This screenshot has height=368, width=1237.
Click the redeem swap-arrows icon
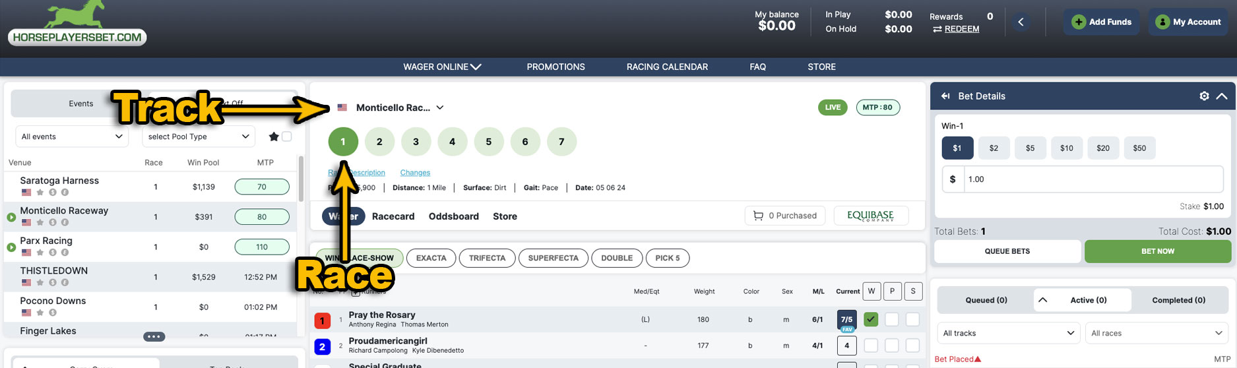click(937, 29)
